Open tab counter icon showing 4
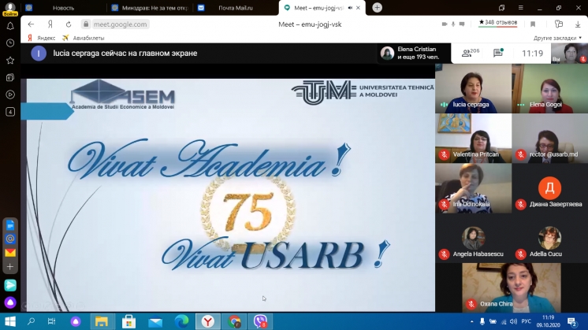The image size is (588, 330). [10, 112]
